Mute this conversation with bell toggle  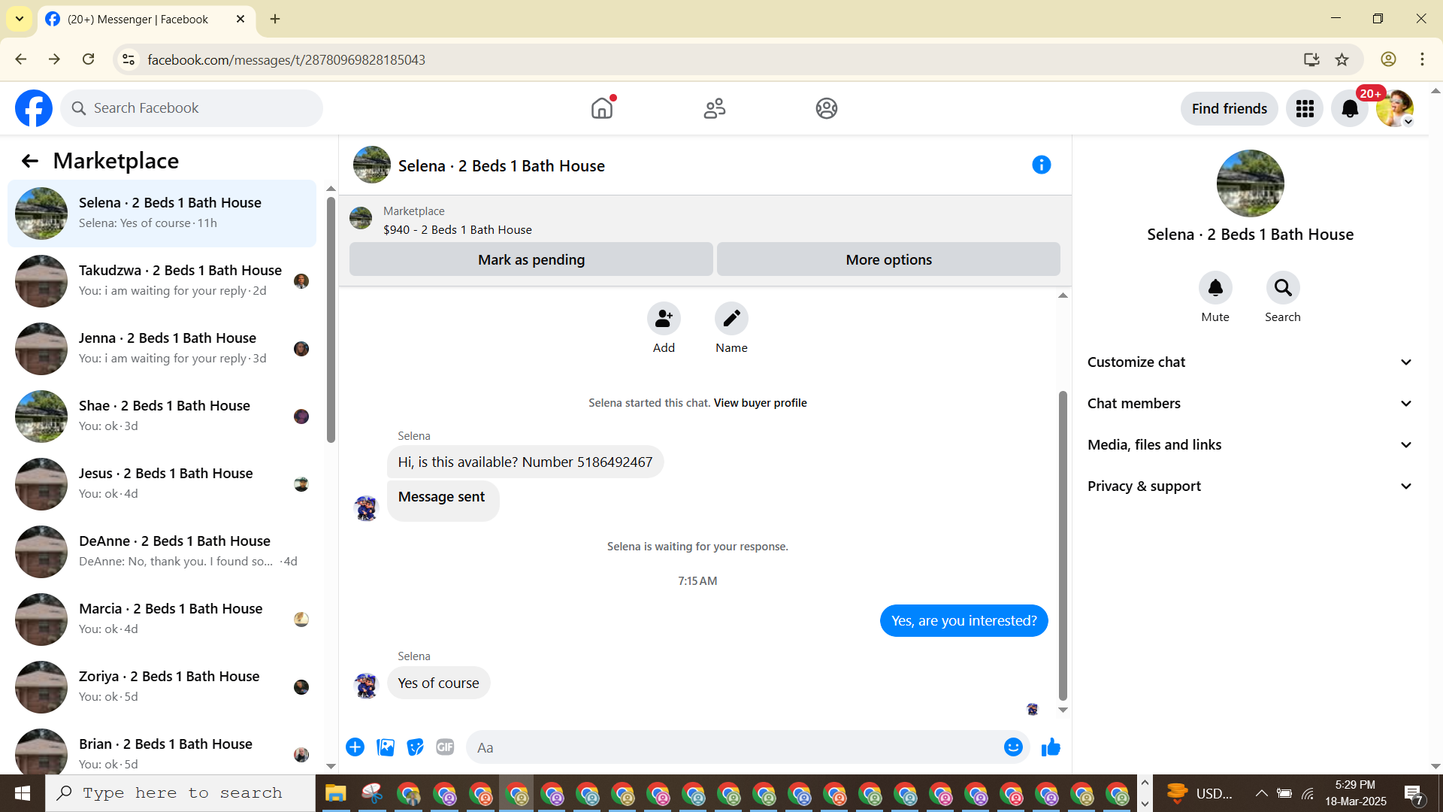point(1215,288)
